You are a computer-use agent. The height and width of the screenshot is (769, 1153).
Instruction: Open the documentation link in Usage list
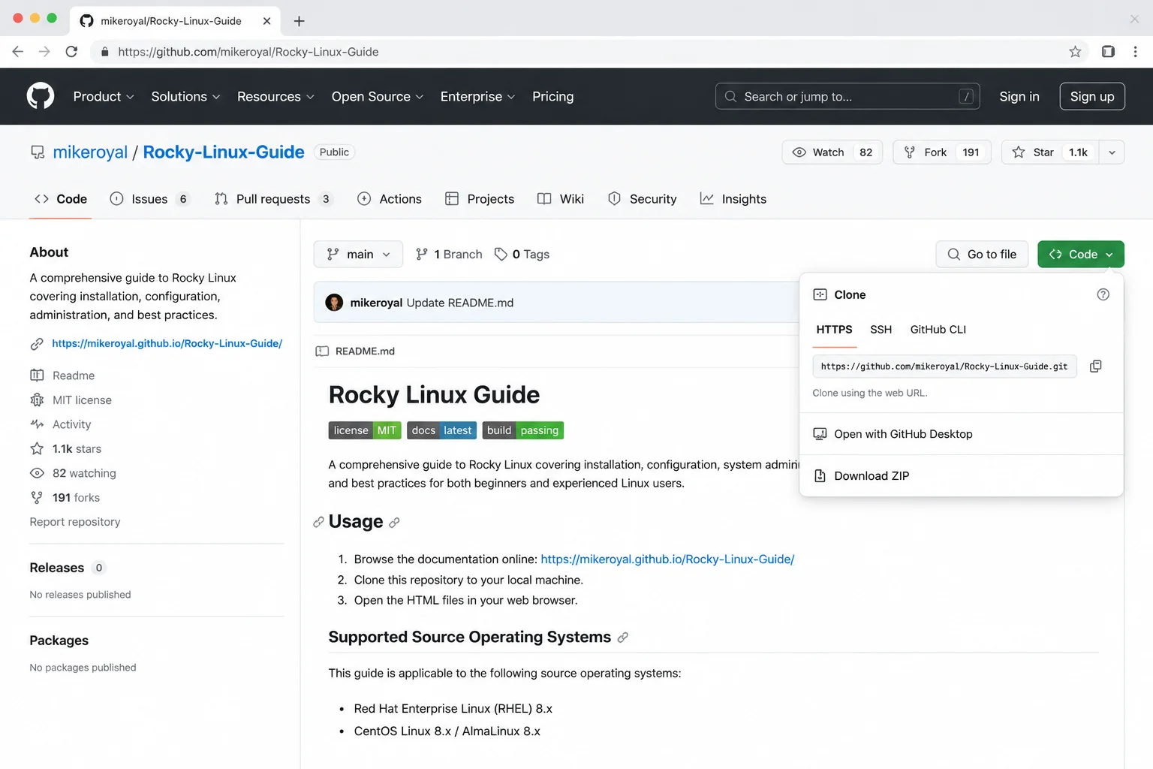point(667,559)
